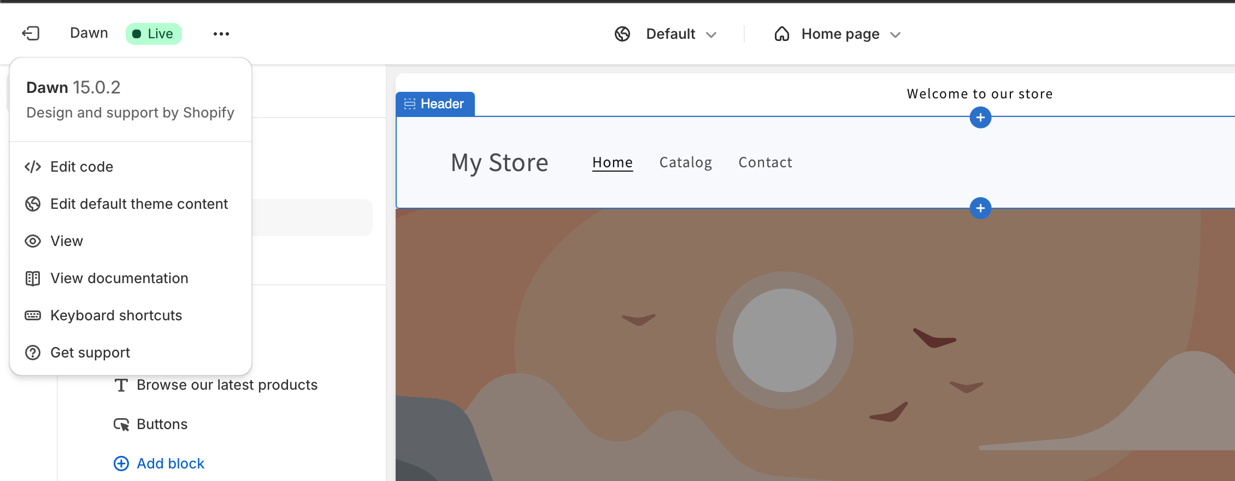This screenshot has width=1235, height=481.
Task: Open the Catalog link in store preview
Action: 685,162
